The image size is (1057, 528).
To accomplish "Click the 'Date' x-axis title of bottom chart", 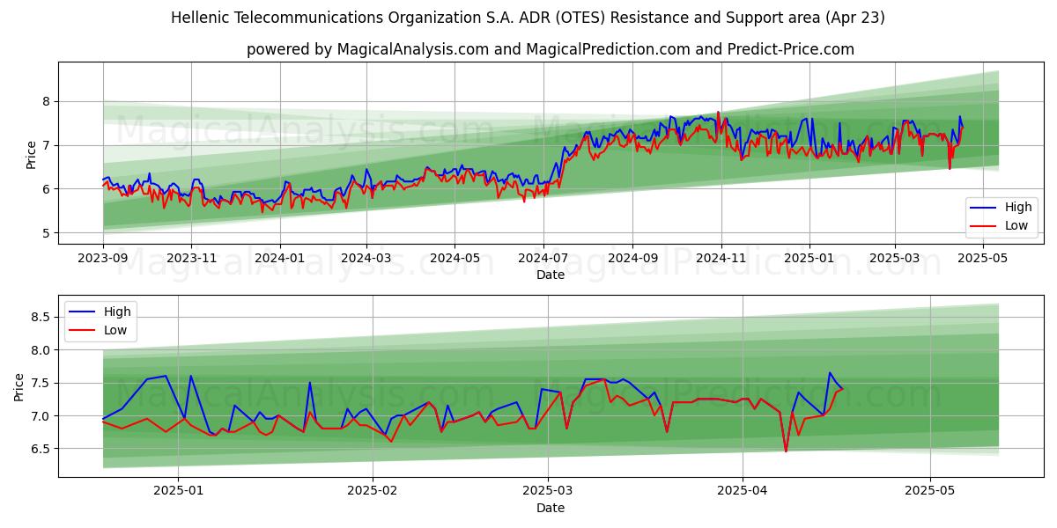I will coord(551,508).
